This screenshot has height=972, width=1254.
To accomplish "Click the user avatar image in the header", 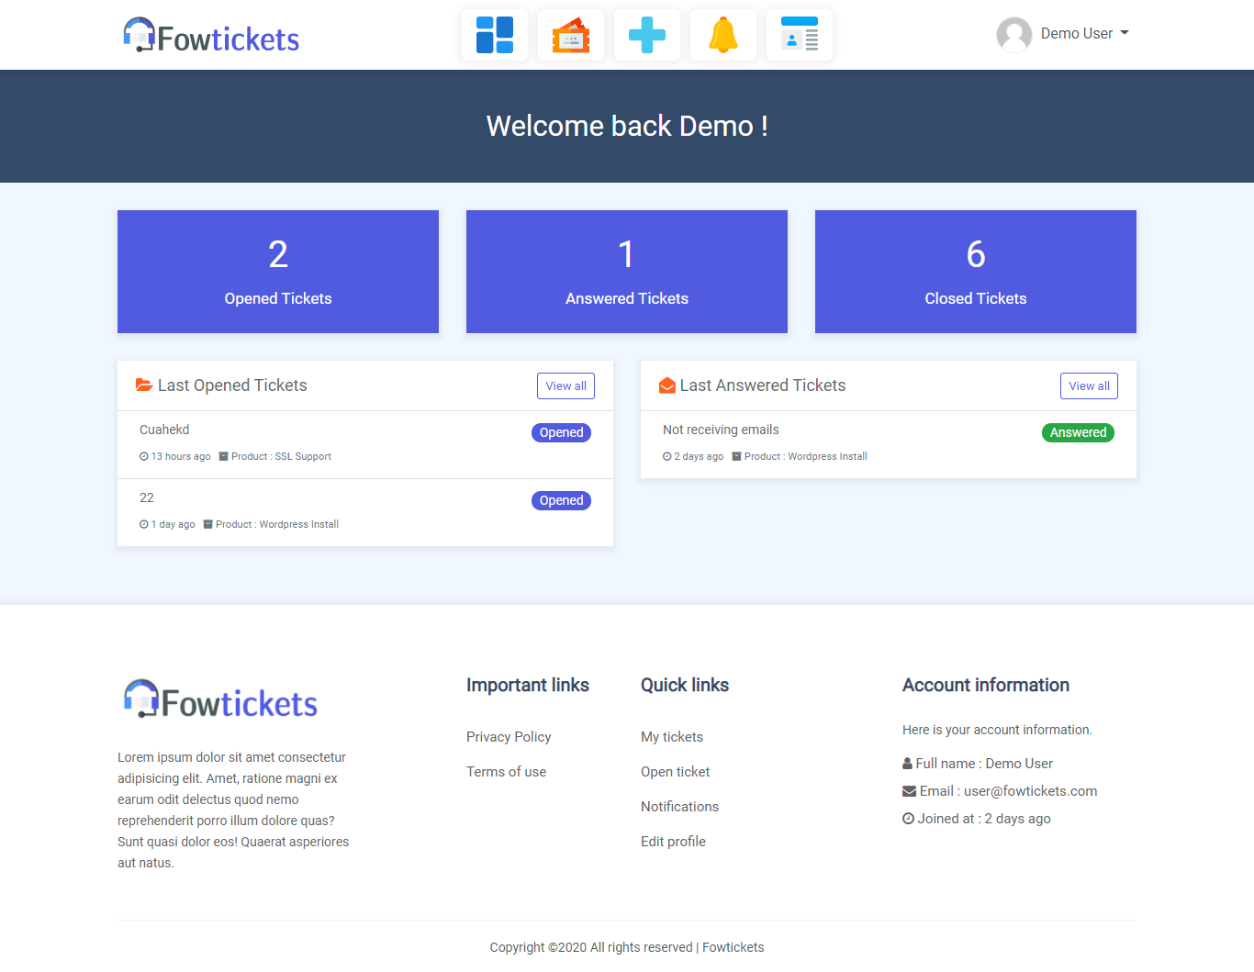I will [1013, 34].
